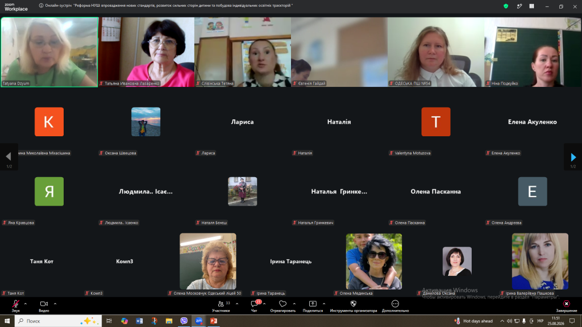Click the green encryption shield icon

coord(505,6)
